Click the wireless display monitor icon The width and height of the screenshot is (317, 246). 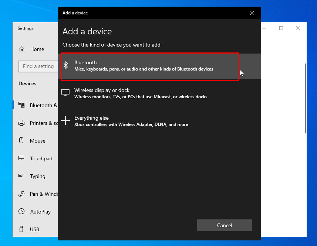point(65,93)
